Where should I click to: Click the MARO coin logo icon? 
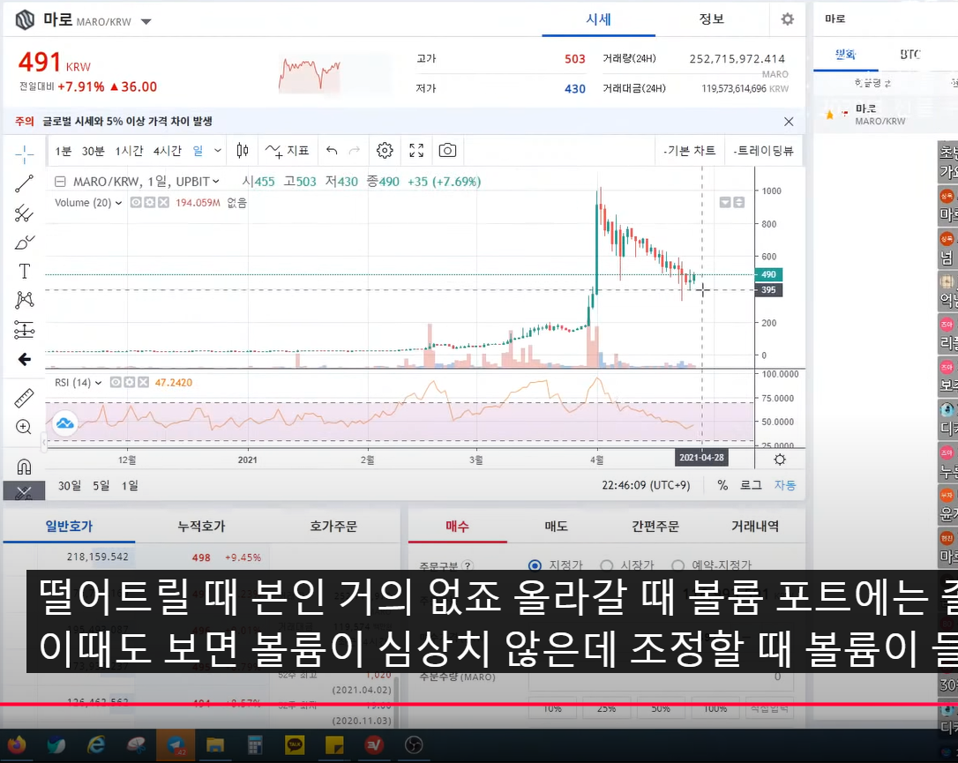(x=25, y=19)
